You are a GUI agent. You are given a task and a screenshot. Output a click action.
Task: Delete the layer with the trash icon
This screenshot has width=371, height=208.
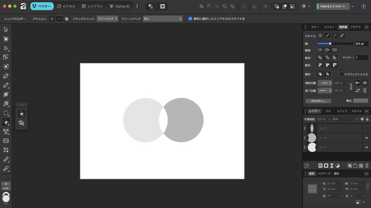click(367, 165)
